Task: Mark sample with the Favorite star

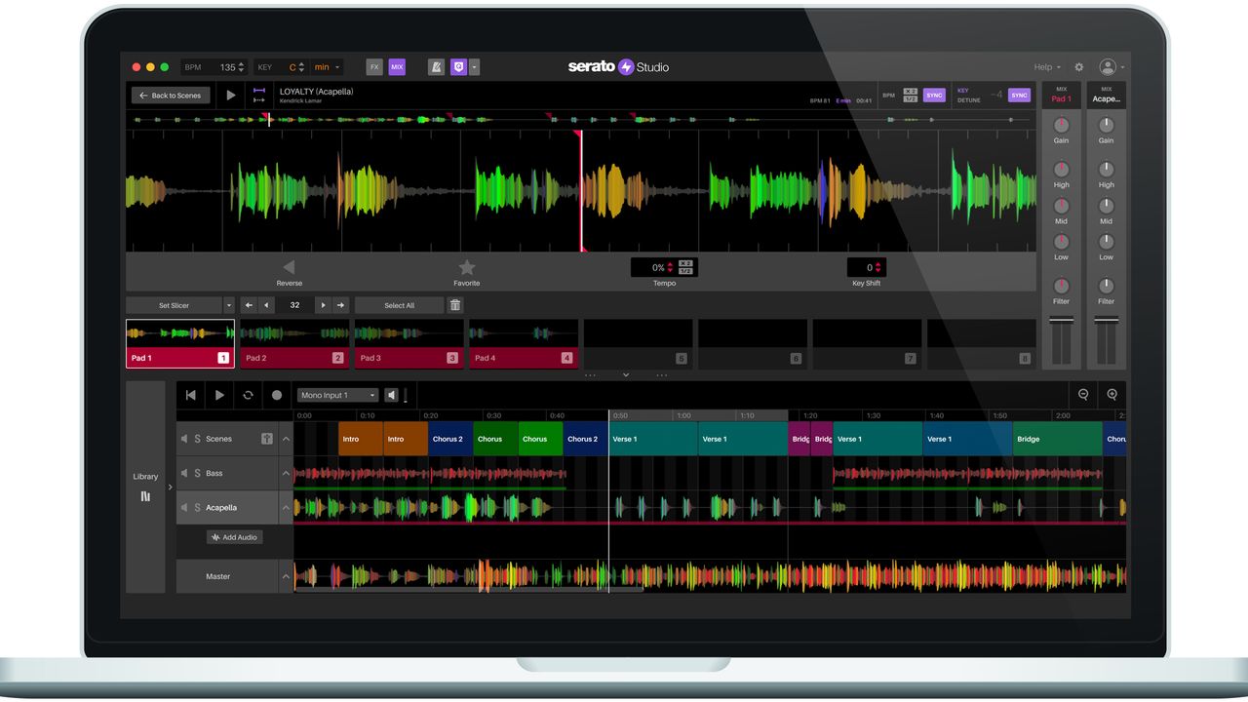Action: pyautogui.click(x=467, y=267)
